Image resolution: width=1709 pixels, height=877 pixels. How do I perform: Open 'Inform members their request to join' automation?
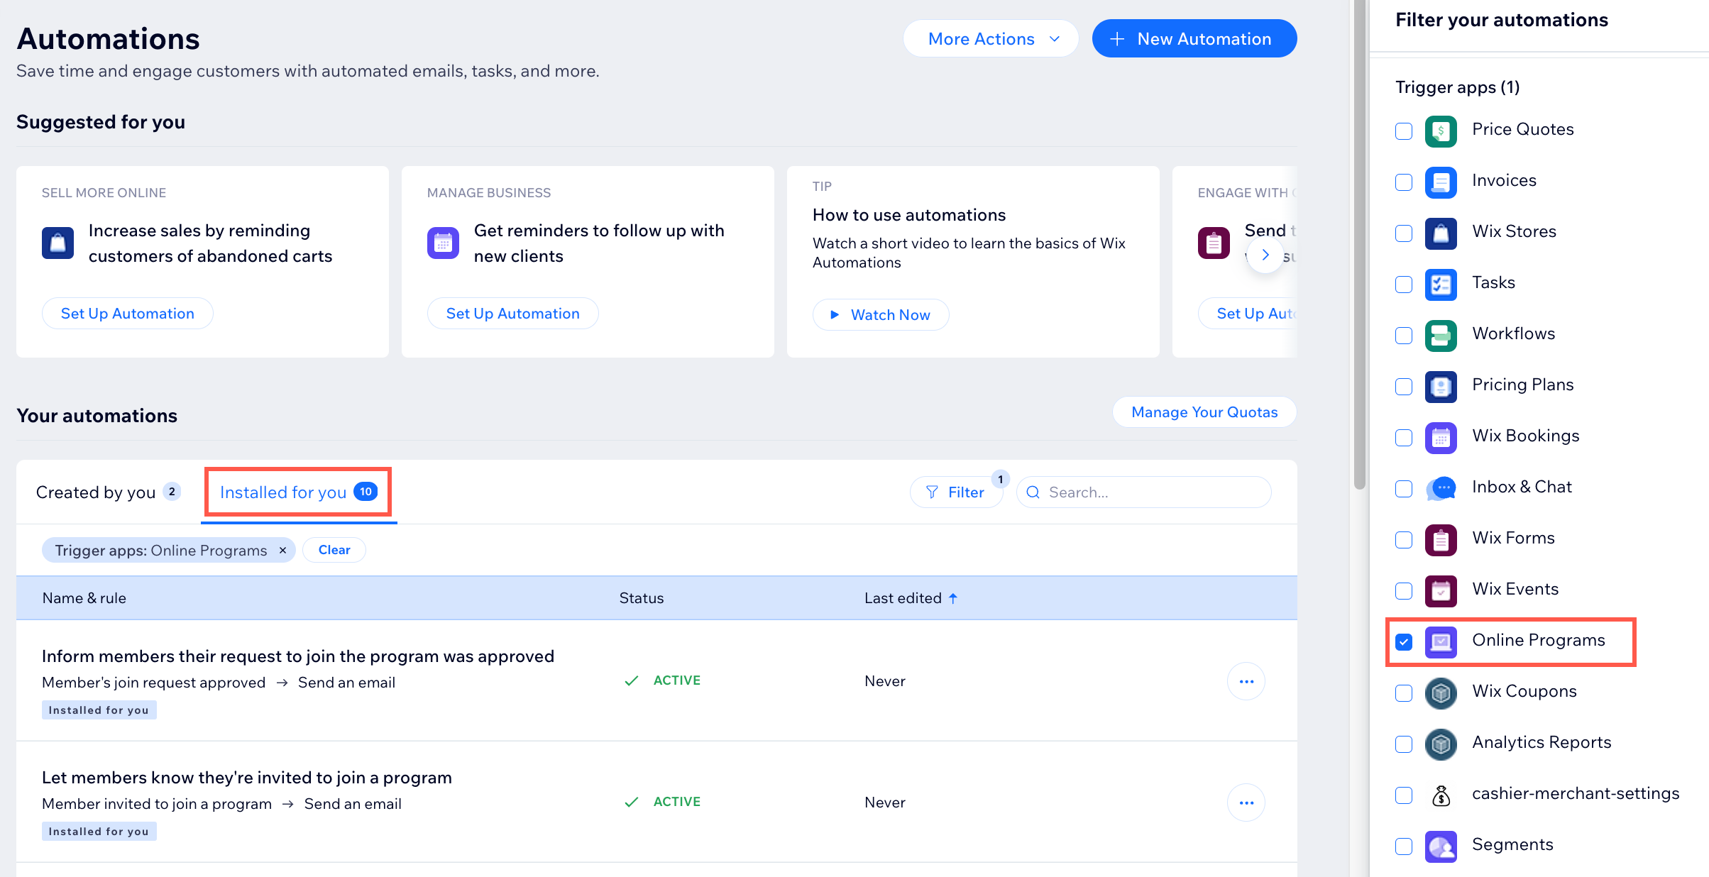[298, 656]
